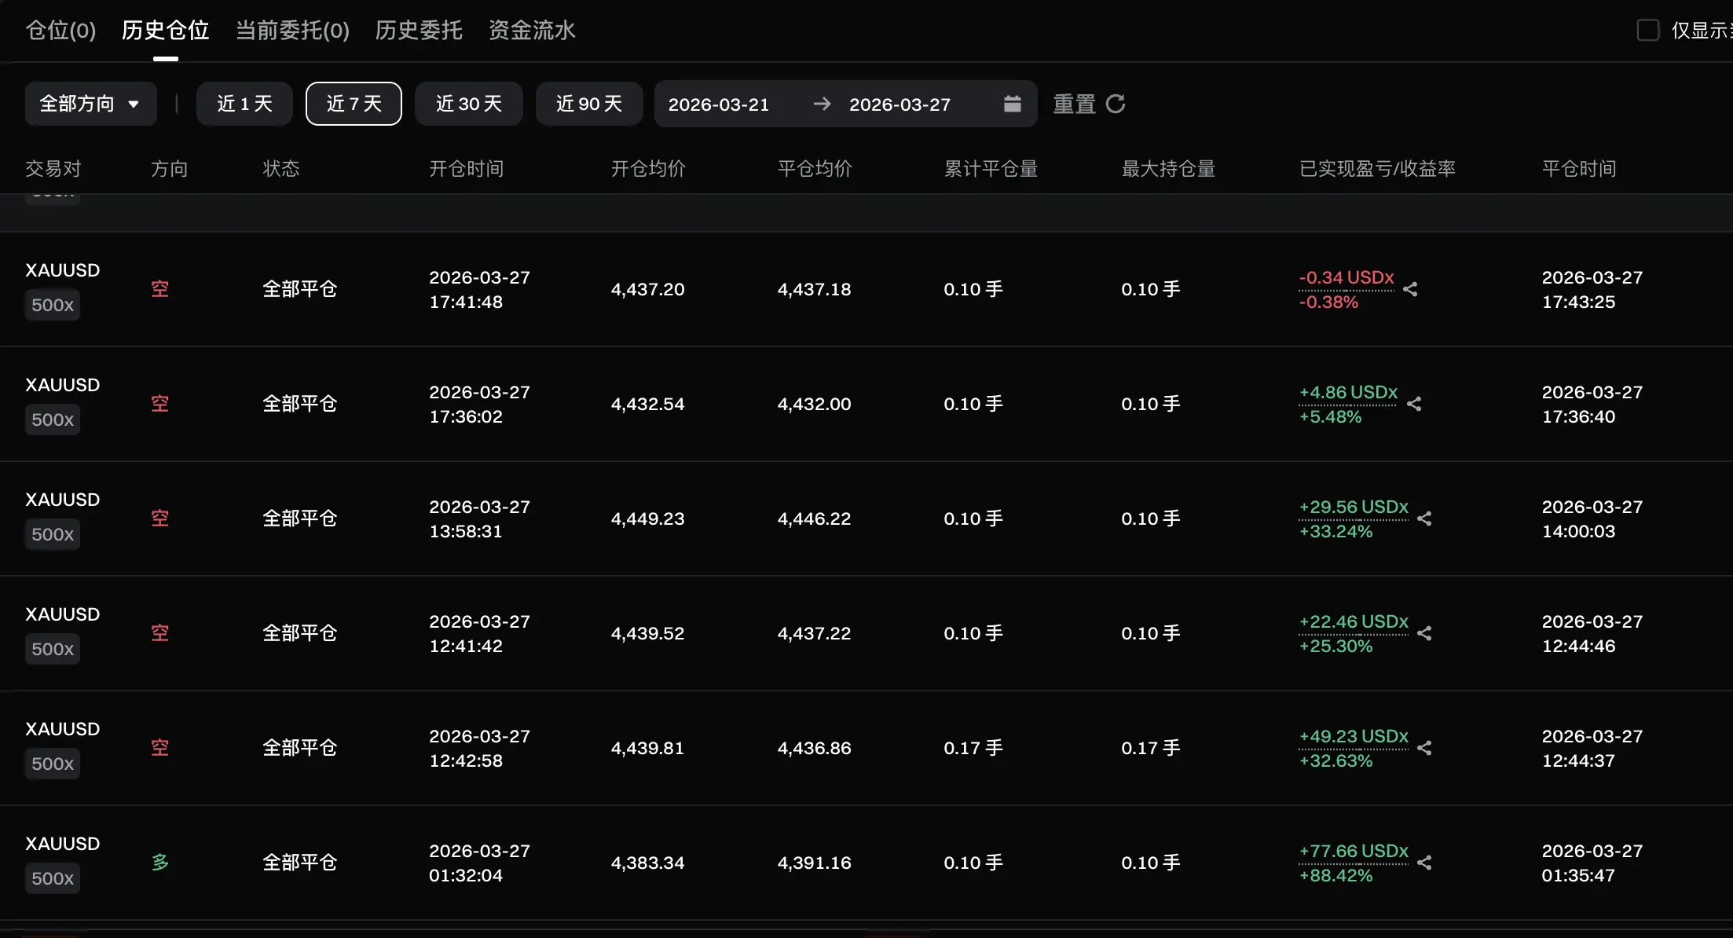The width and height of the screenshot is (1733, 938).
Task: Expand the 全部方向 direction dropdown
Action: 90,104
